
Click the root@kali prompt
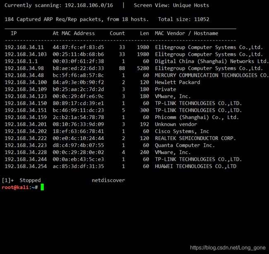tap(20, 187)
